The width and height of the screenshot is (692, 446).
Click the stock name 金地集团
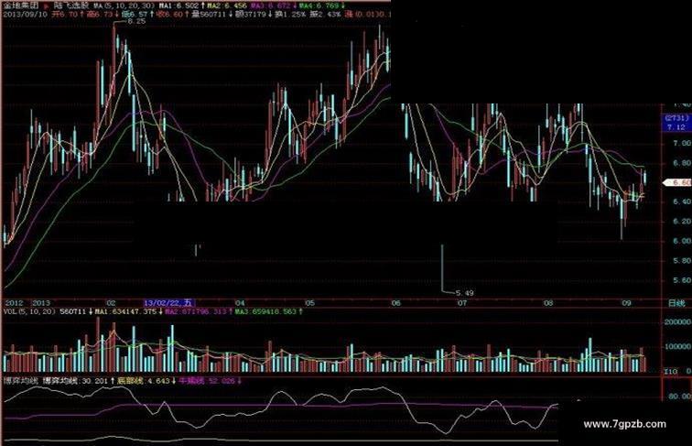[20, 5]
